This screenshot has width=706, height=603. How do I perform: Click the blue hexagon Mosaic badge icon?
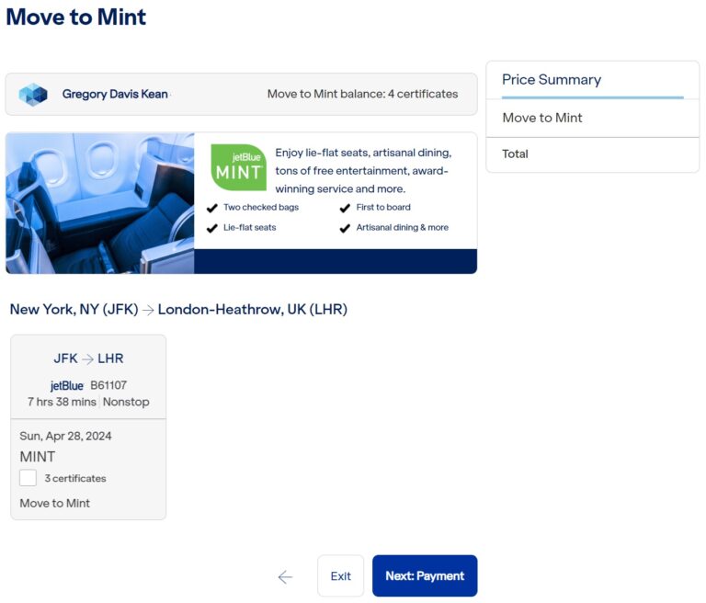(x=33, y=95)
